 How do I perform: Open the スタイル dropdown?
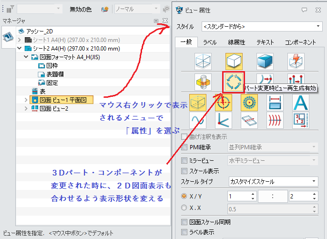(x=262, y=27)
